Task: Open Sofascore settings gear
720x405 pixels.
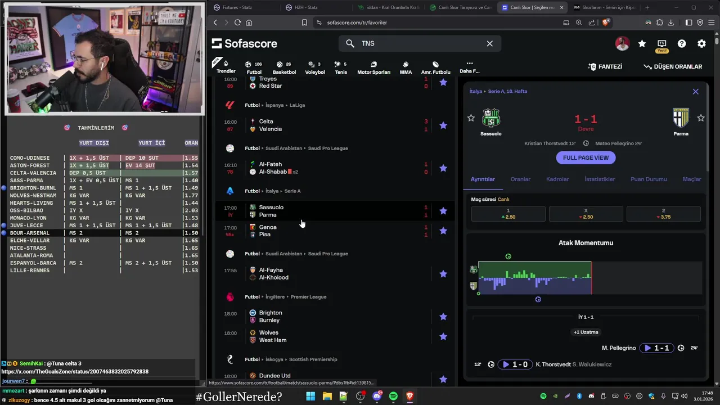Action: pyautogui.click(x=701, y=43)
